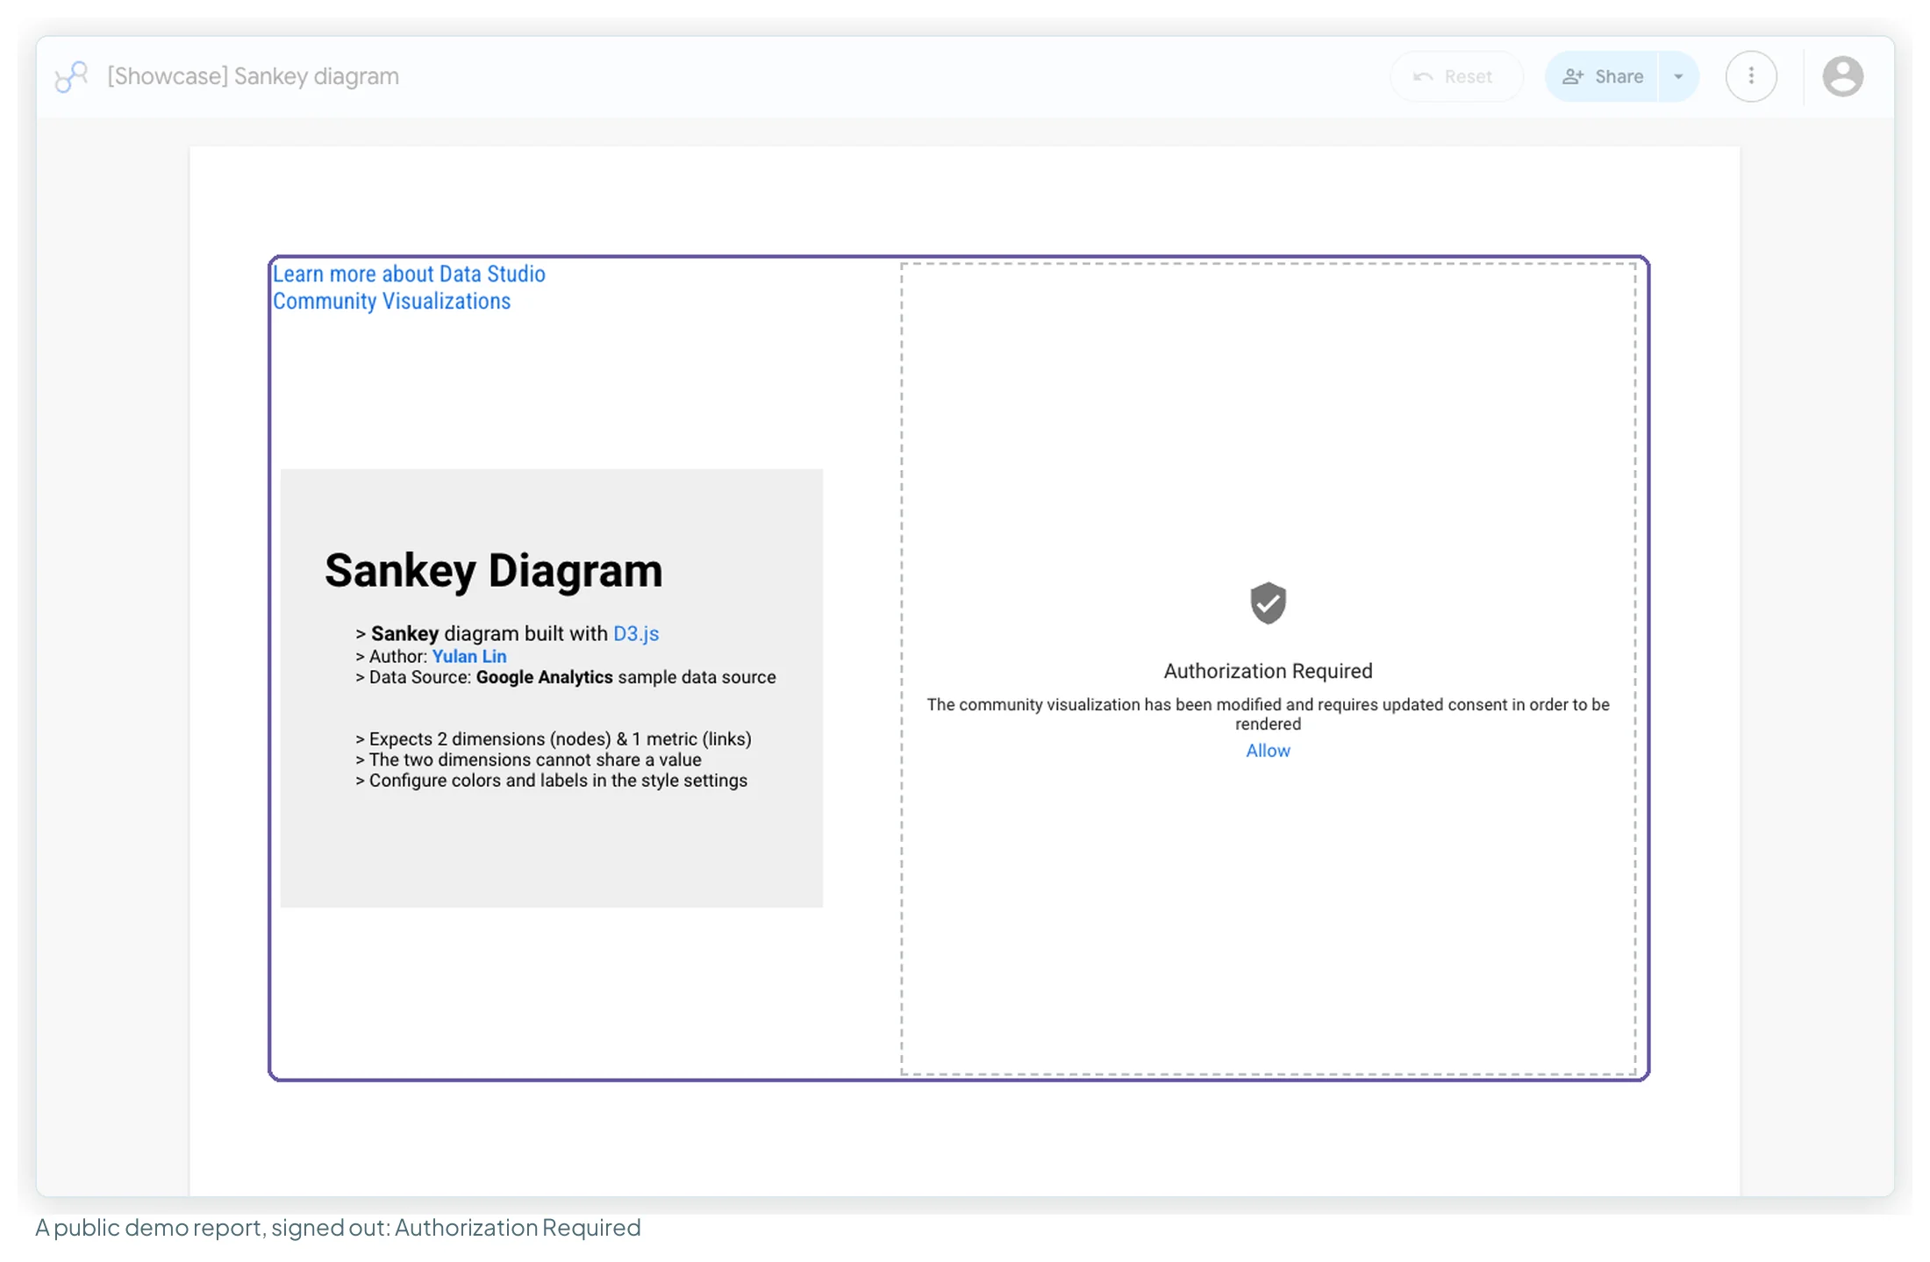
Task: Click the Share button
Action: (1602, 76)
